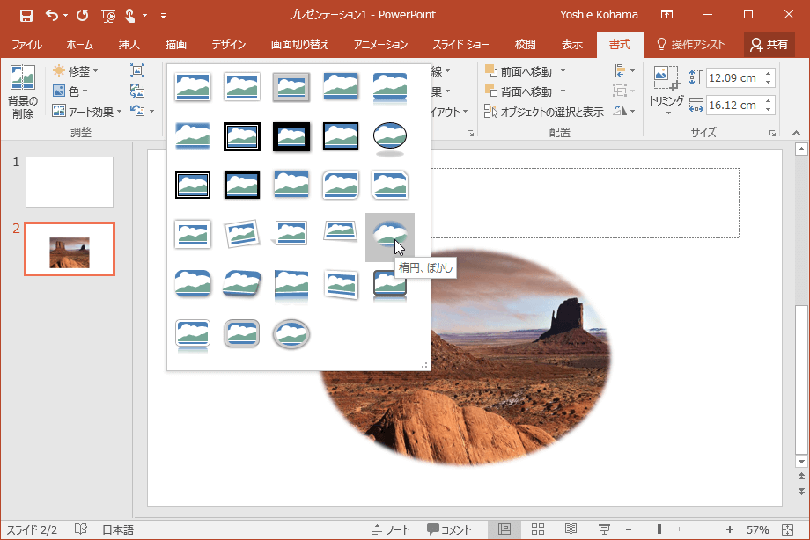This screenshot has height=540, width=810.
Task: Apply the metal rounded rectangle style
Action: click(x=242, y=333)
